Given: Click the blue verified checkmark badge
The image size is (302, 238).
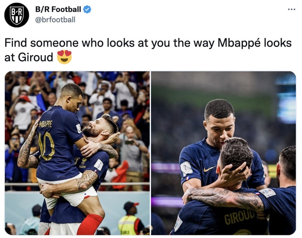Looking at the screenshot, I should 87,9.
